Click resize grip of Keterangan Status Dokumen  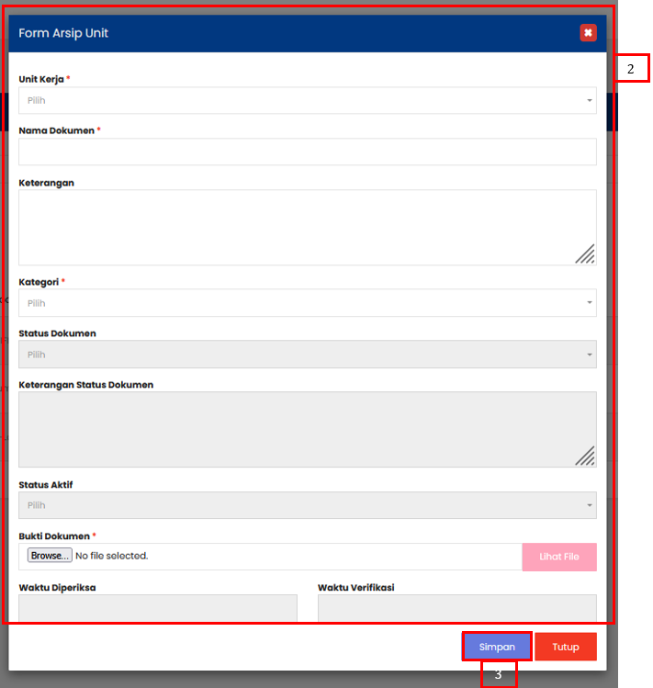point(585,456)
